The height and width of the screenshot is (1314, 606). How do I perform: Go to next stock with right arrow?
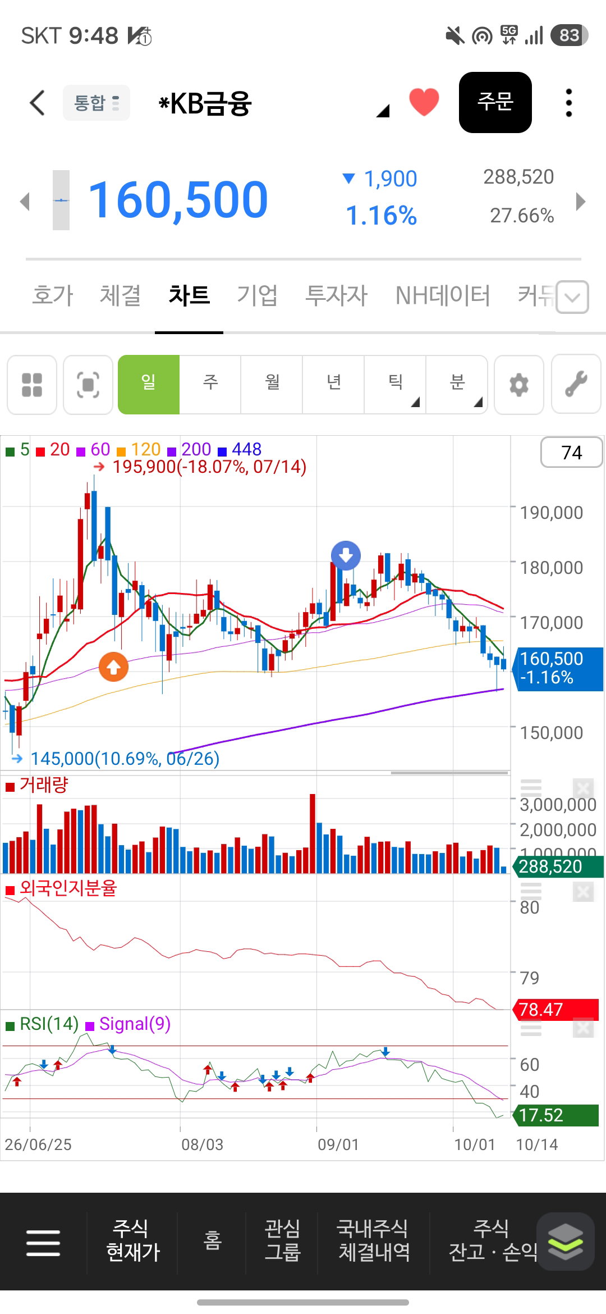pos(581,201)
